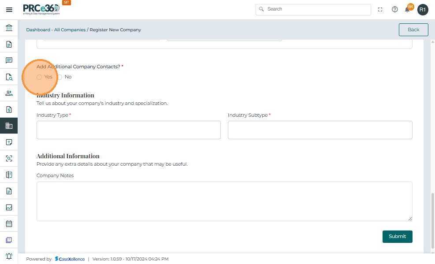Open the help question mark icon
Screen dimensions: 435x264
(x=395, y=10)
